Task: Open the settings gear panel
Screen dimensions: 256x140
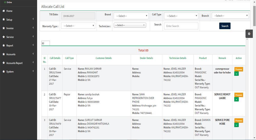Action: tap(249, 34)
